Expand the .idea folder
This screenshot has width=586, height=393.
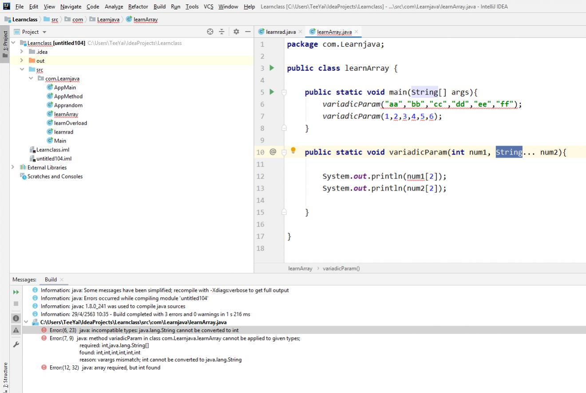(22, 52)
